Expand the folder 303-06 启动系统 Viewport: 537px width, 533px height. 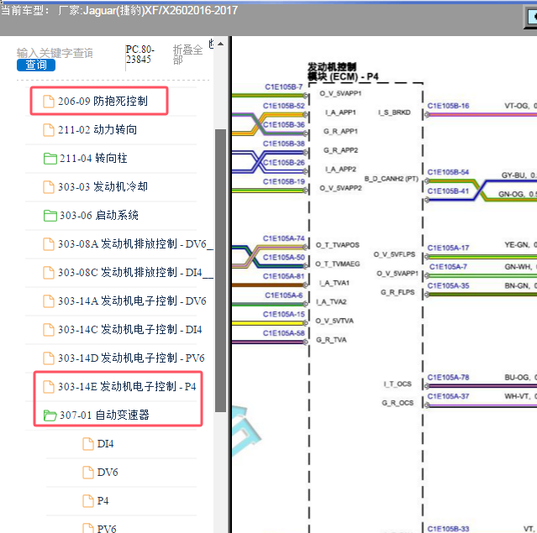[x=99, y=216]
